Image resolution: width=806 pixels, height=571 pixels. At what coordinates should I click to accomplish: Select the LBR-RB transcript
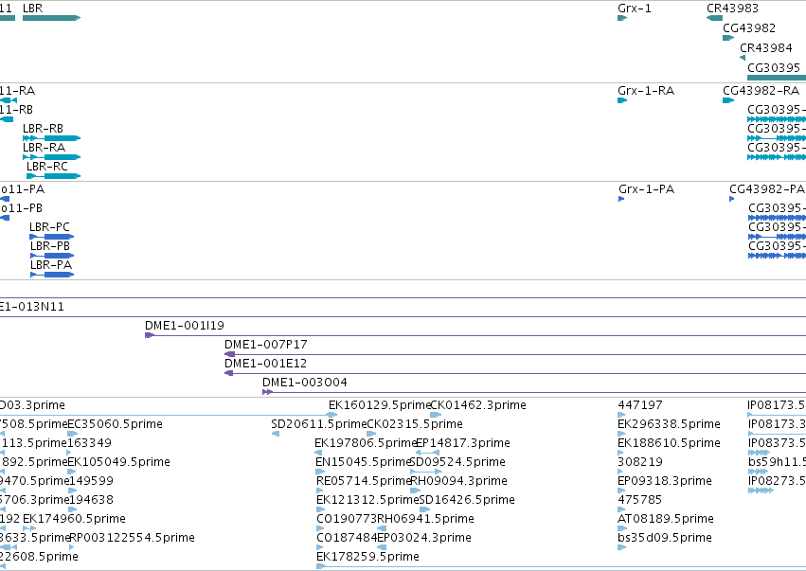coord(51,138)
